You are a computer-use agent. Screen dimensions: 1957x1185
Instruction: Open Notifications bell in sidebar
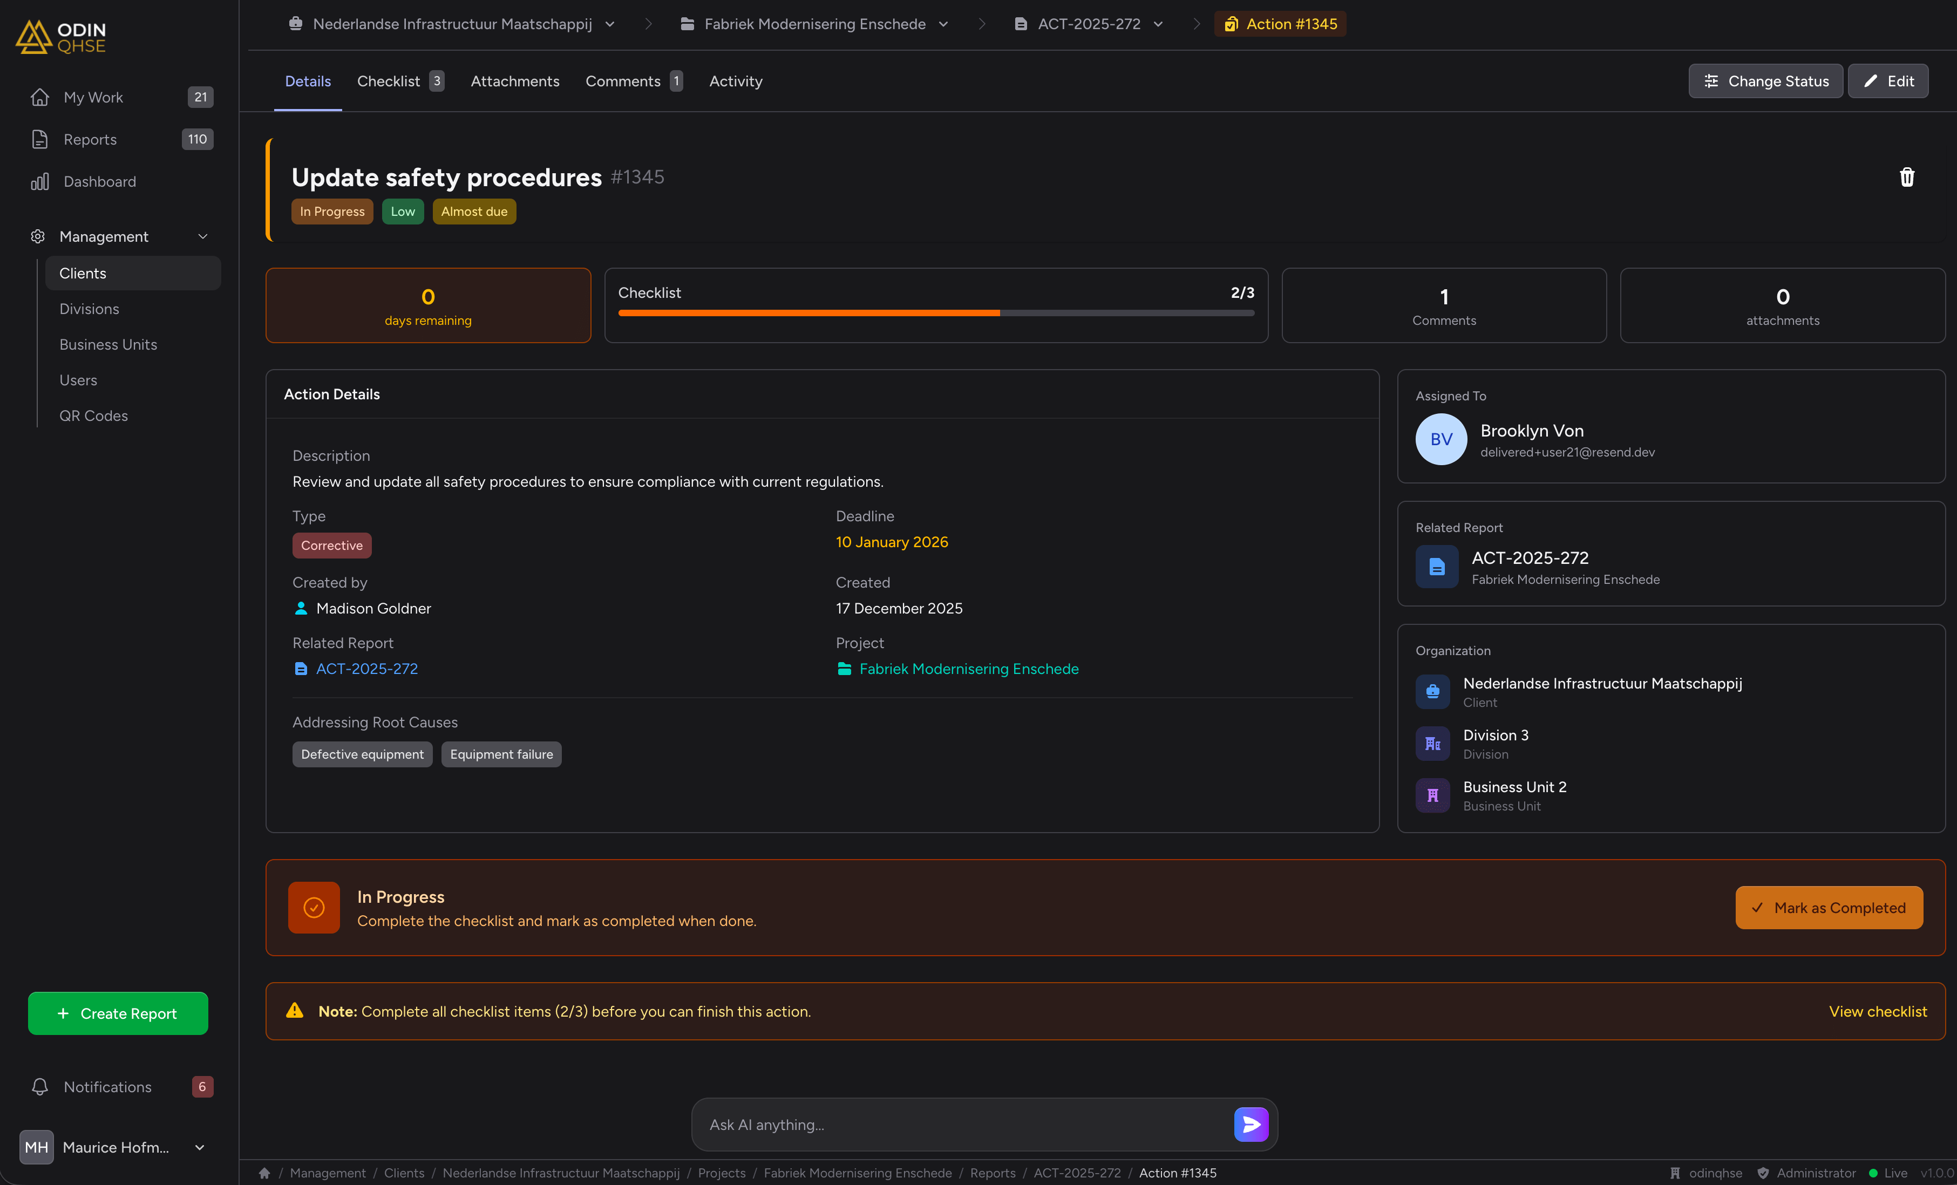[40, 1086]
